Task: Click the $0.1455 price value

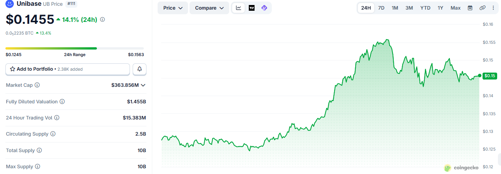Action: click(x=29, y=19)
